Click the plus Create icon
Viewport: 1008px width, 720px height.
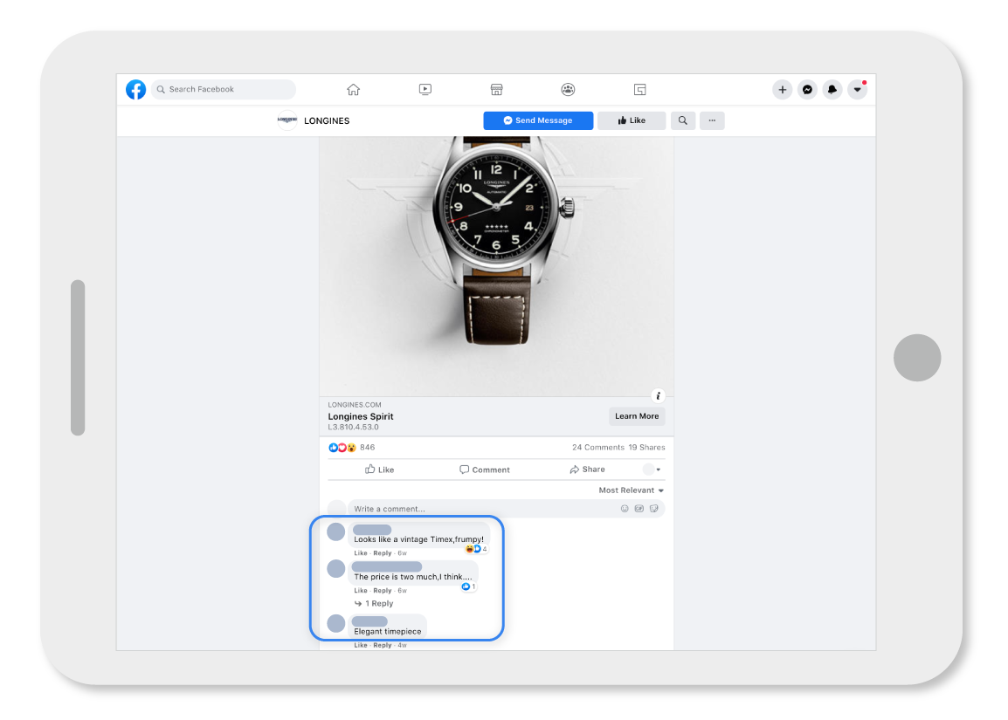pos(783,89)
